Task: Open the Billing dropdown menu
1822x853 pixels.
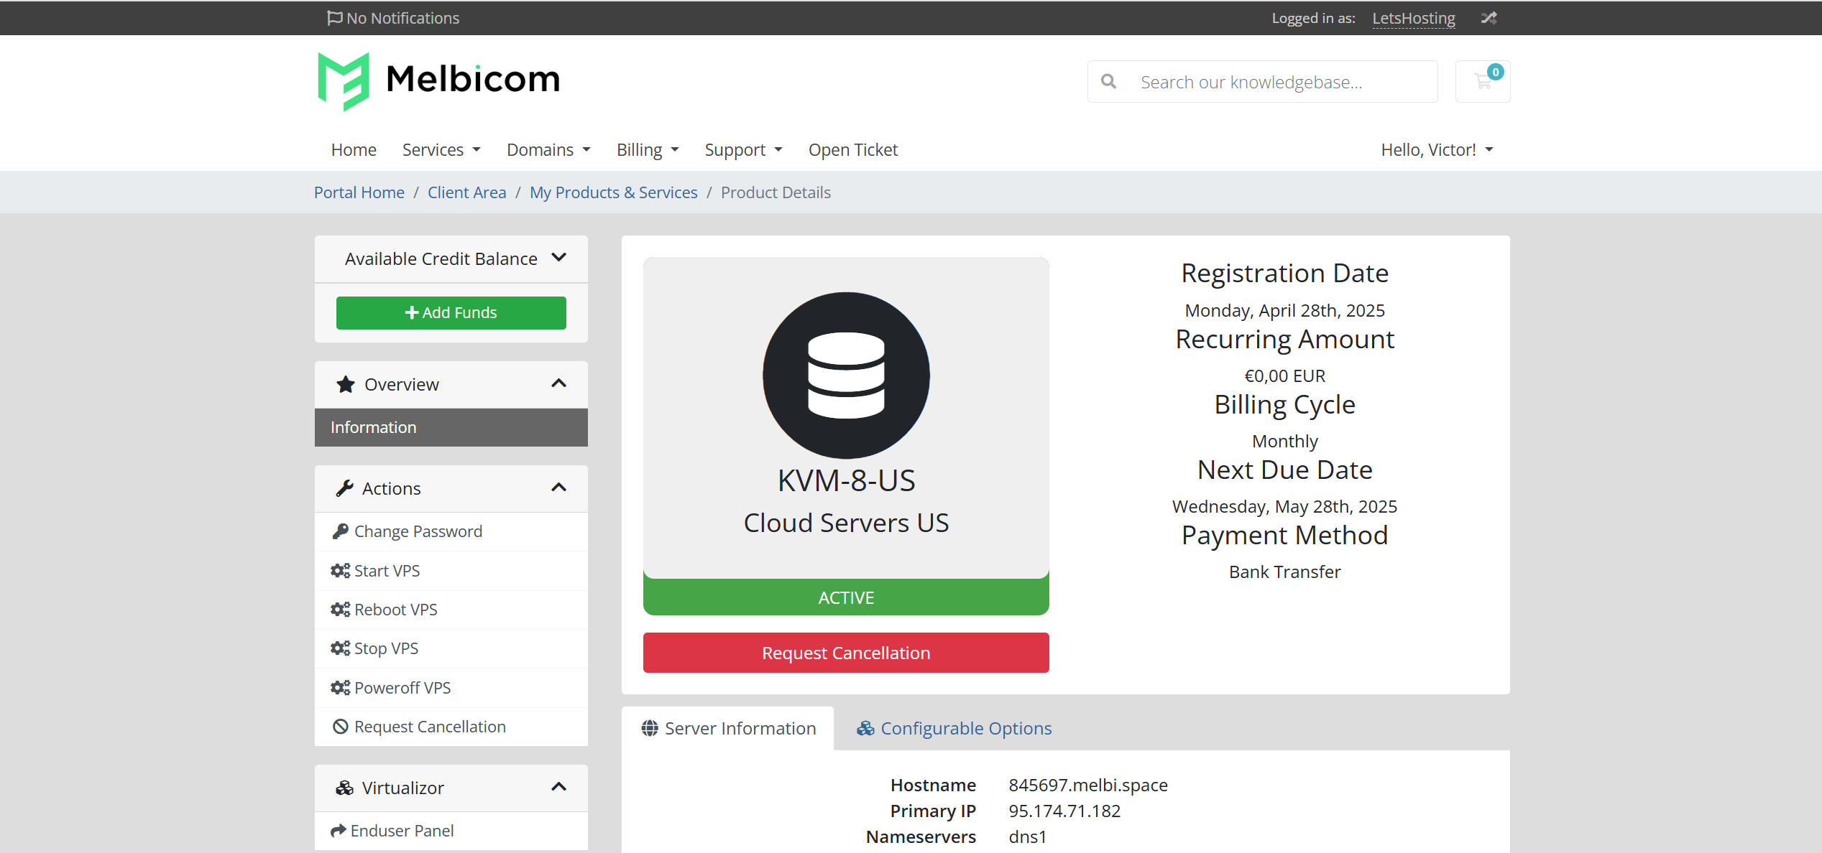Action: tap(648, 149)
